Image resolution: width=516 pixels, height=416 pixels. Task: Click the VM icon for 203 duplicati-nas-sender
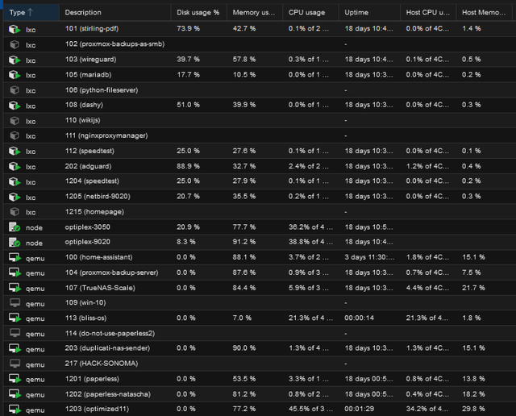tap(15, 348)
